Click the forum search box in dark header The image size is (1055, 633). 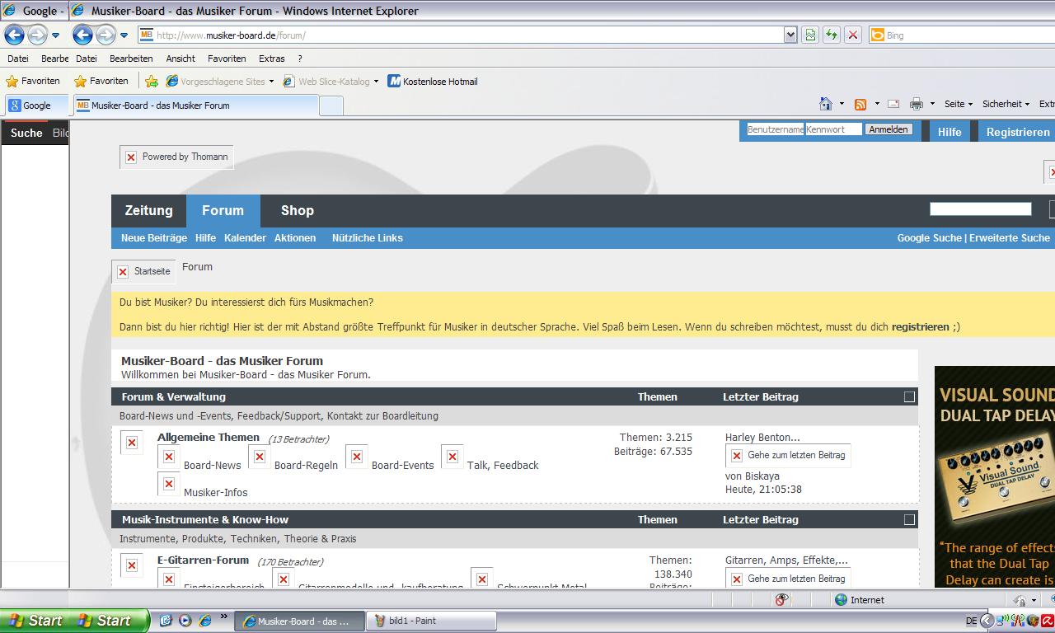tap(980, 209)
